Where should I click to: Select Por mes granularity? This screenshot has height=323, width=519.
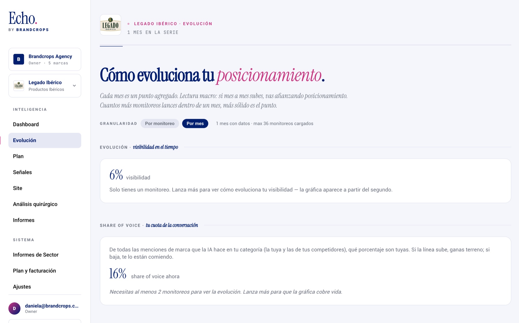[x=195, y=124]
